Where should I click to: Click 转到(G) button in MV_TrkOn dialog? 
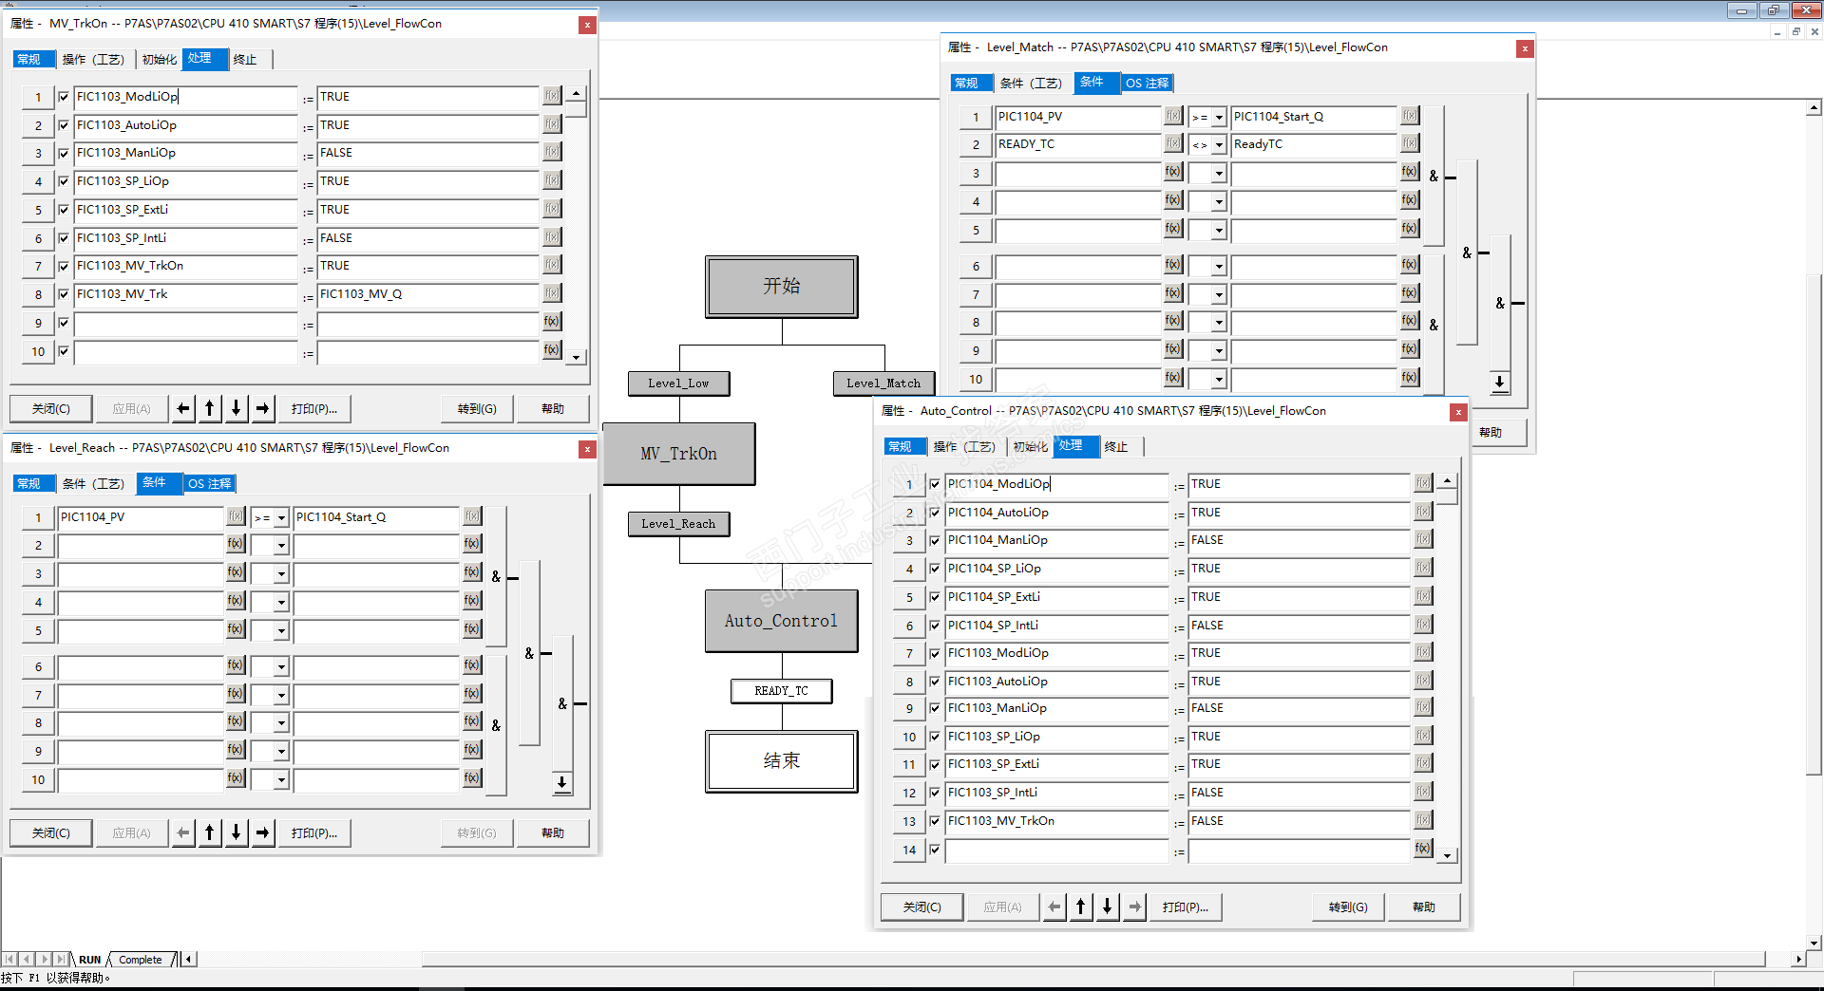(477, 409)
